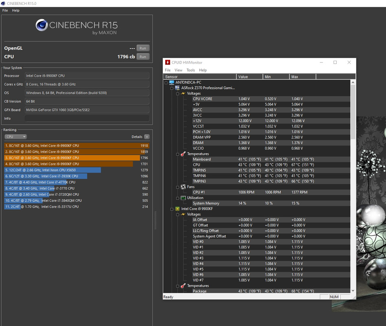Click the Min column header
Screen dimensions: 386x326
tap(276, 77)
